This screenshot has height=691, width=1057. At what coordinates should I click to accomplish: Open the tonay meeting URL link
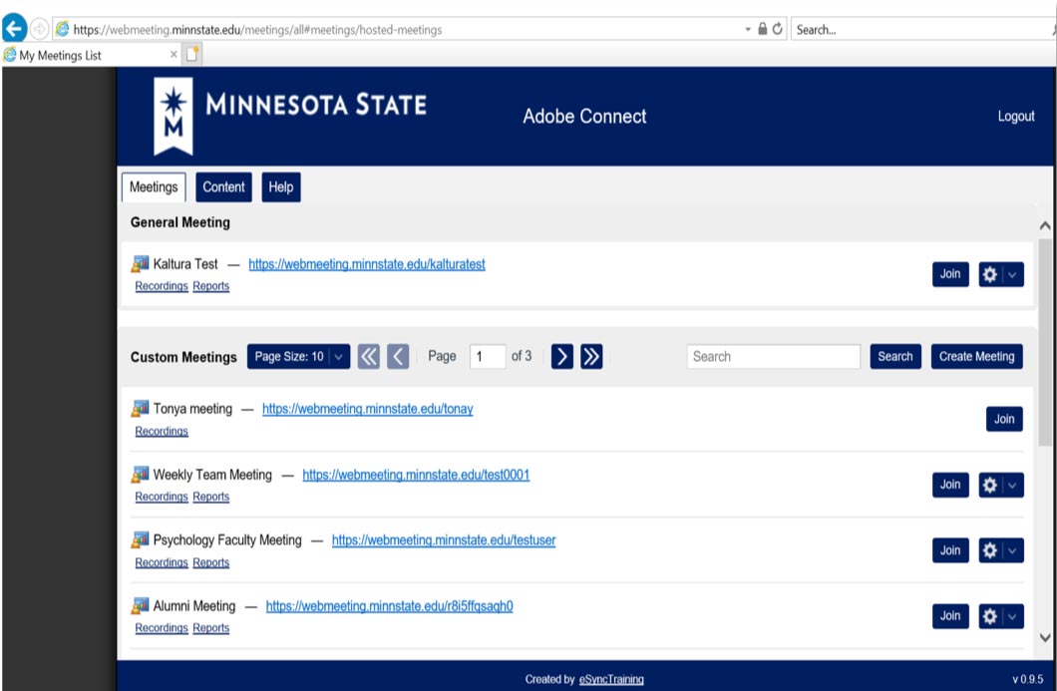pos(367,409)
